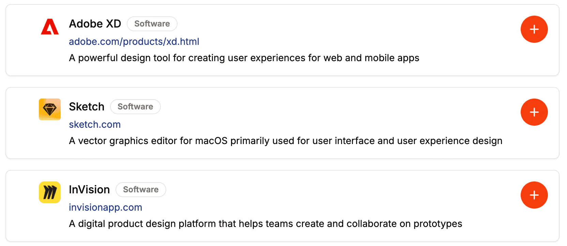Screen dimensions: 567x246
Task: Click the Adobe XD description text
Action: tap(244, 58)
